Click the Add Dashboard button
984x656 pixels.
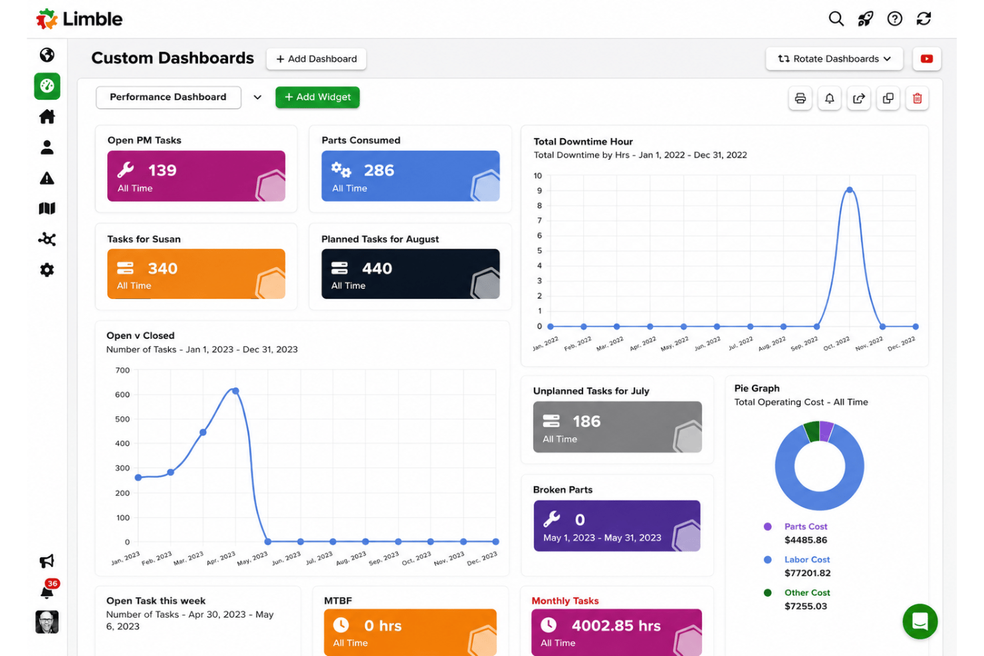click(316, 58)
